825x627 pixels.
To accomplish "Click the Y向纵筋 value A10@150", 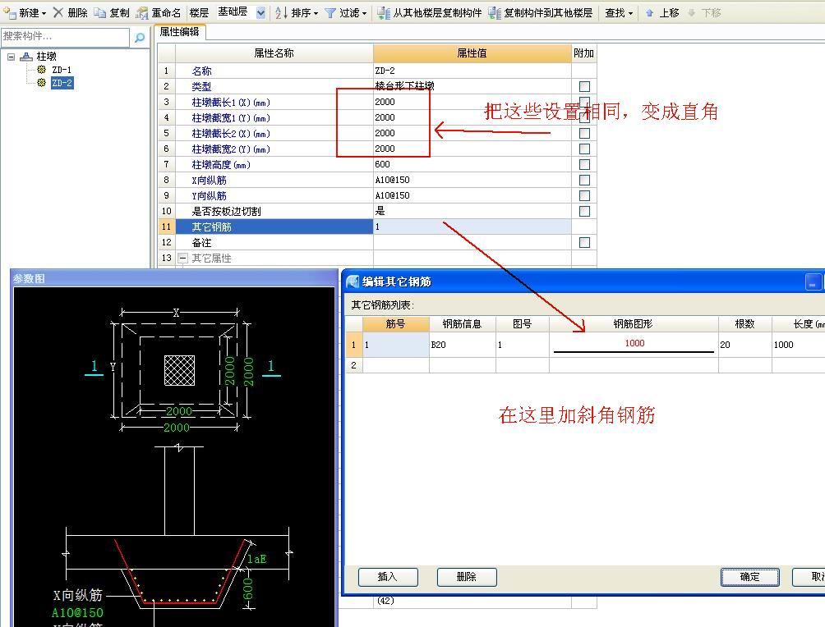I will tap(472, 195).
